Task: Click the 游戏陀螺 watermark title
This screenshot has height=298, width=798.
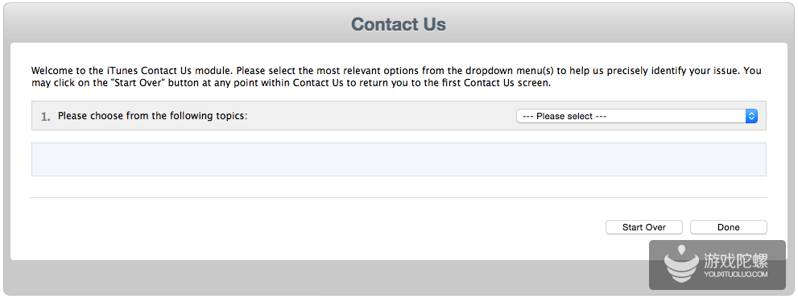Action: click(736, 261)
